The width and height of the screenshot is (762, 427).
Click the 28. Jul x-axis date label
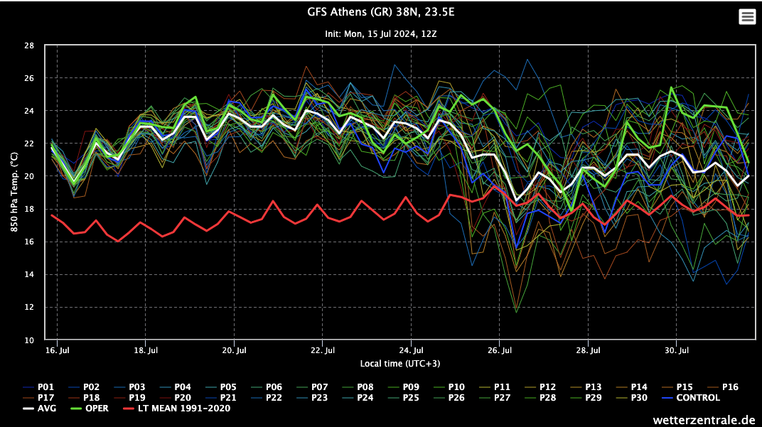click(x=589, y=350)
